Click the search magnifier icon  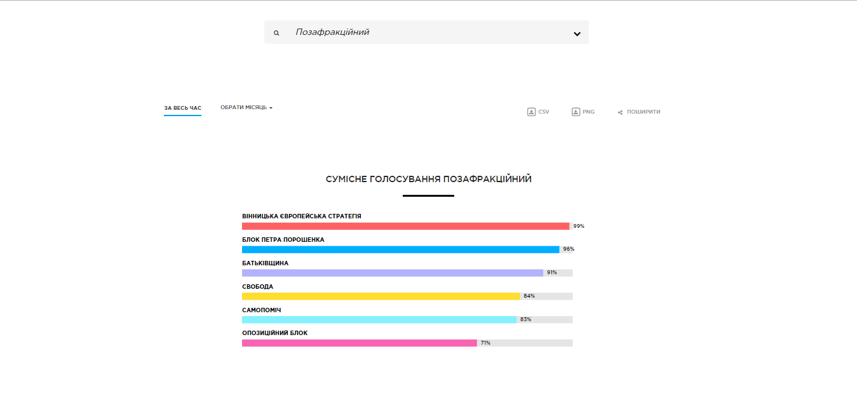[276, 33]
